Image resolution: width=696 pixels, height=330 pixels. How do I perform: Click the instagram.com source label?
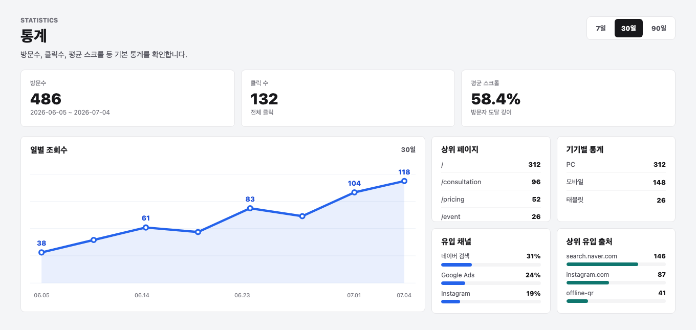[x=588, y=275]
